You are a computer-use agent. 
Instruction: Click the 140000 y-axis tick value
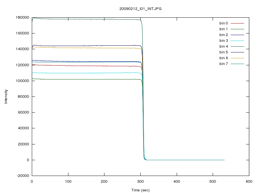tap(22, 49)
